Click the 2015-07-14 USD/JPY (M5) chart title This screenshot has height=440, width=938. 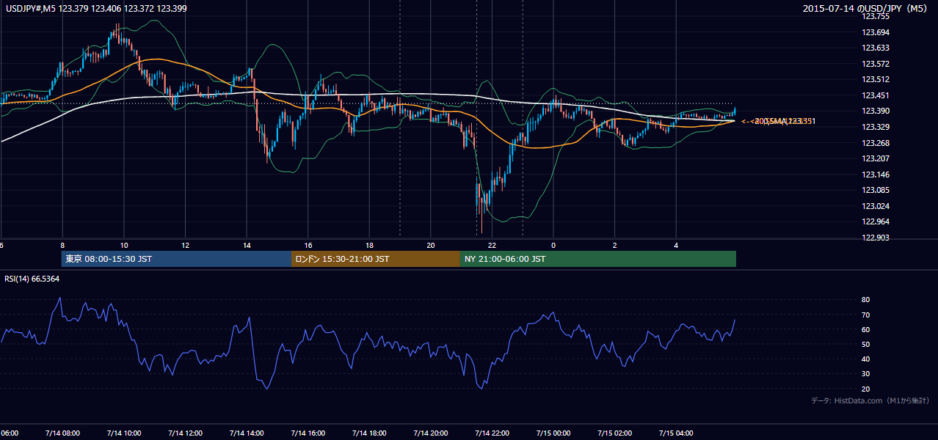[x=866, y=9]
